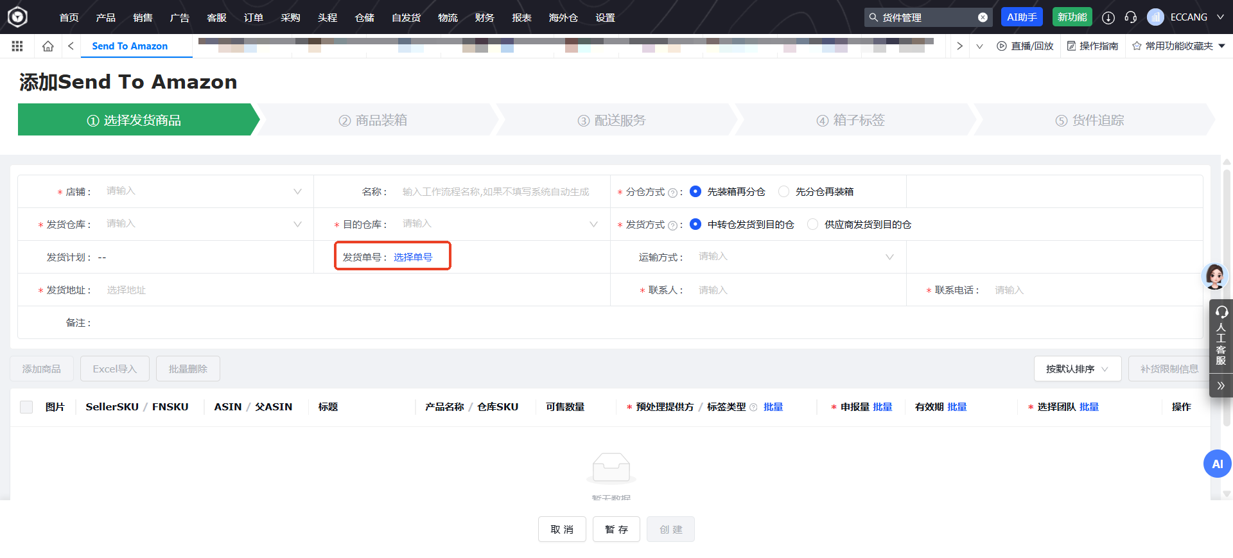
Task: Open the 按默认排序 sort dropdown
Action: [1078, 369]
